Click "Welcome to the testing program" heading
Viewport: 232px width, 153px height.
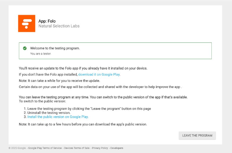coord(55,48)
